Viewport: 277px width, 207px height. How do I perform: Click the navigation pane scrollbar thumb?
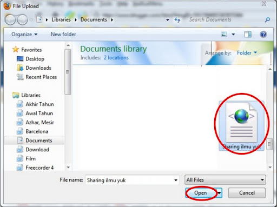click(x=68, y=72)
